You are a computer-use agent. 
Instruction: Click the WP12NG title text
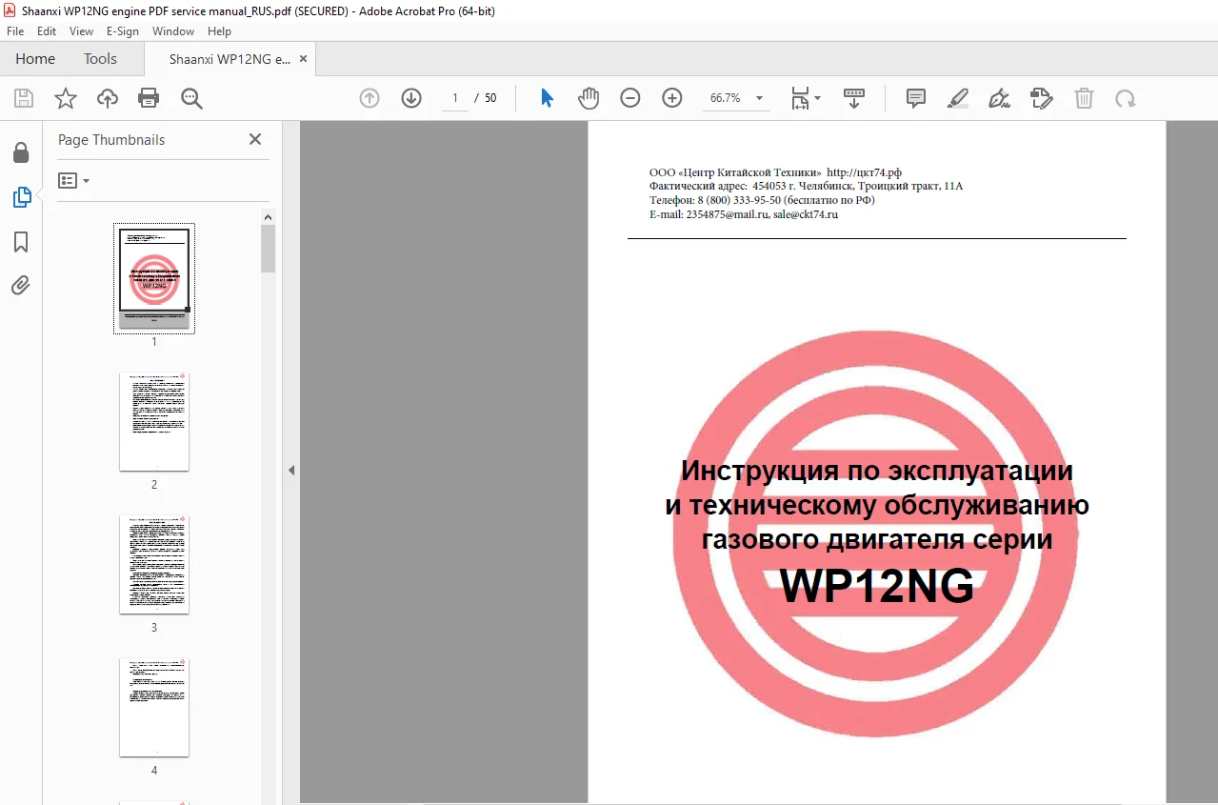pos(877,586)
